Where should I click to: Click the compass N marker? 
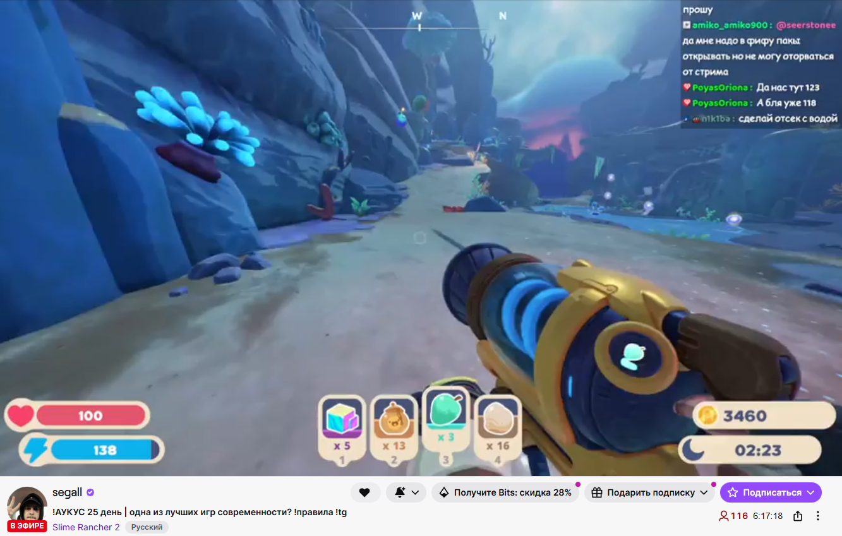pyautogui.click(x=503, y=16)
